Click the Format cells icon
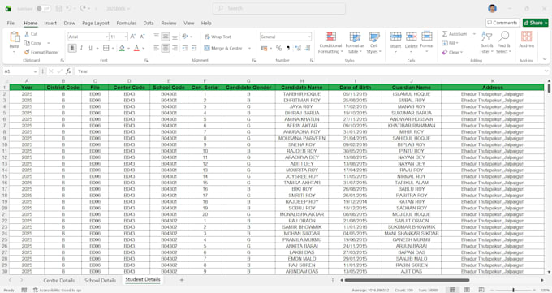This screenshot has width=552, height=293. [x=427, y=37]
